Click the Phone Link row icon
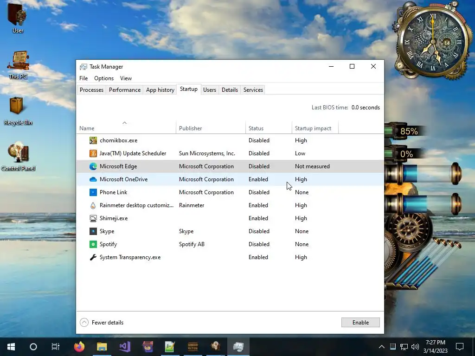 (93, 192)
